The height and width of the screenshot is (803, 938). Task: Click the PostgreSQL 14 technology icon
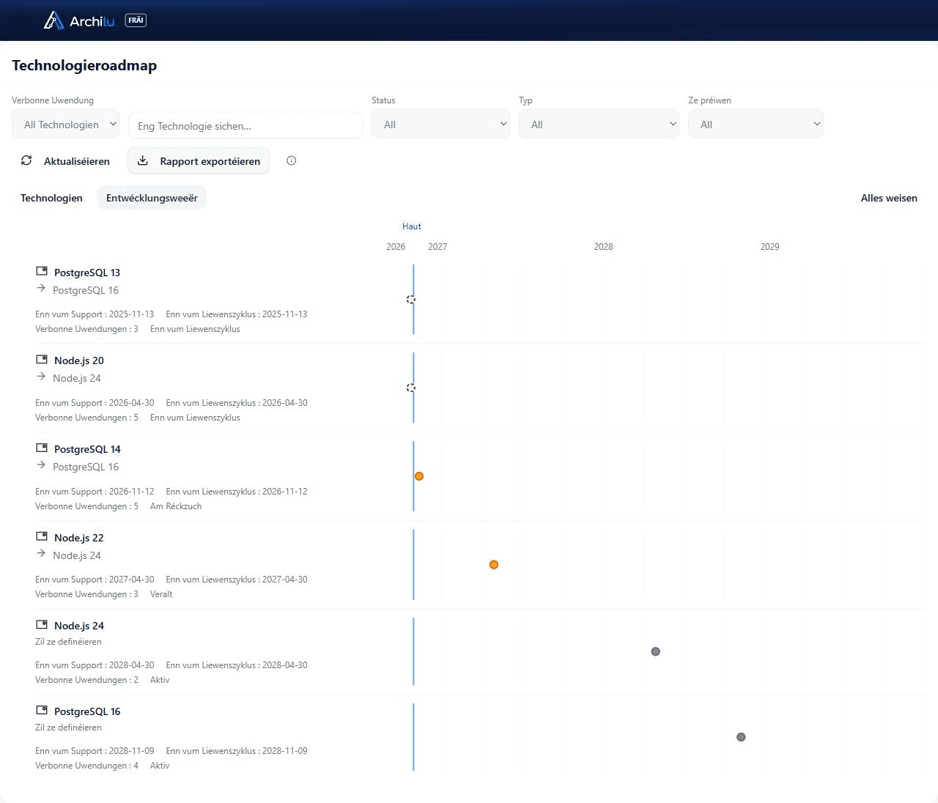(x=42, y=448)
